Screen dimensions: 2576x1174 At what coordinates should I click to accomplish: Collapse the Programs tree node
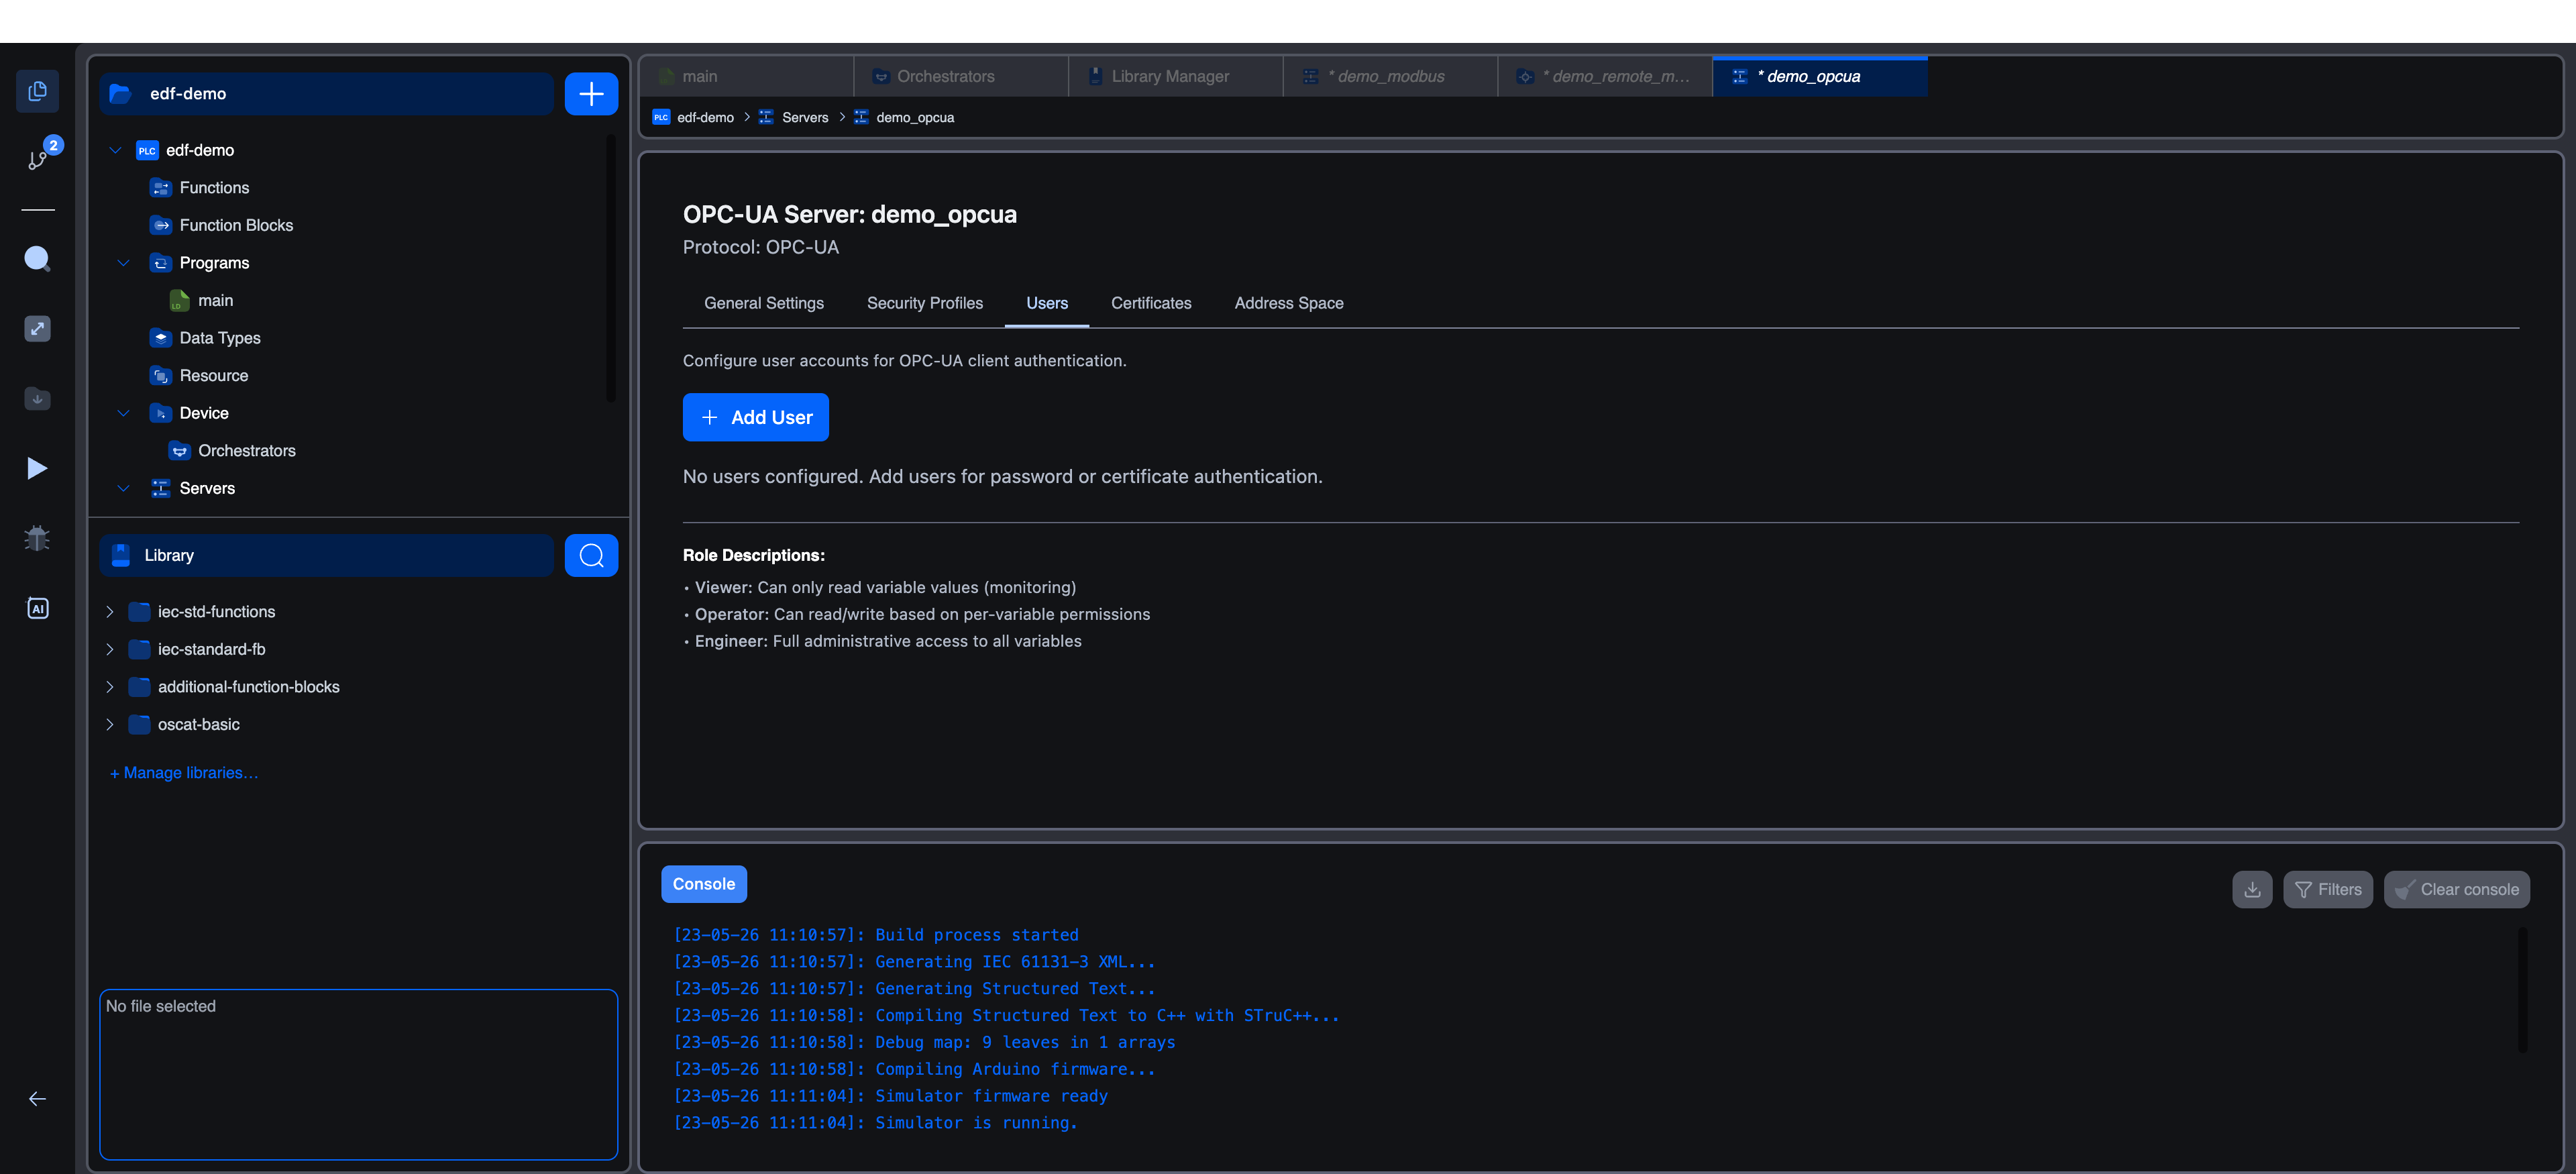(x=123, y=263)
